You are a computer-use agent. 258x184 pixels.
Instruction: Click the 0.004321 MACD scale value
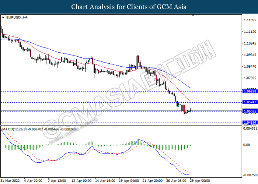[x=250, y=128]
